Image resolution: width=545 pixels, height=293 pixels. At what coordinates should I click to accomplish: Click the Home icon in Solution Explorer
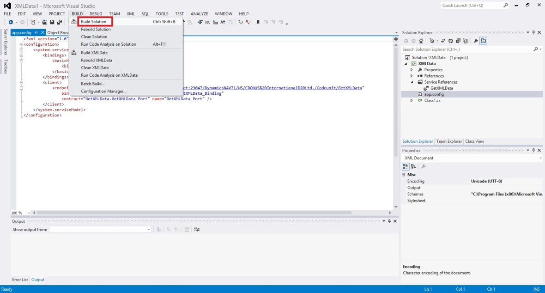pos(421,41)
